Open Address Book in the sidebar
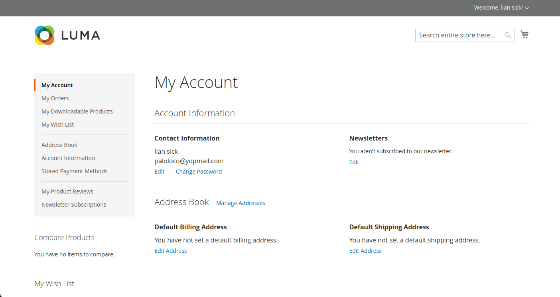This screenshot has width=560, height=297. click(59, 145)
